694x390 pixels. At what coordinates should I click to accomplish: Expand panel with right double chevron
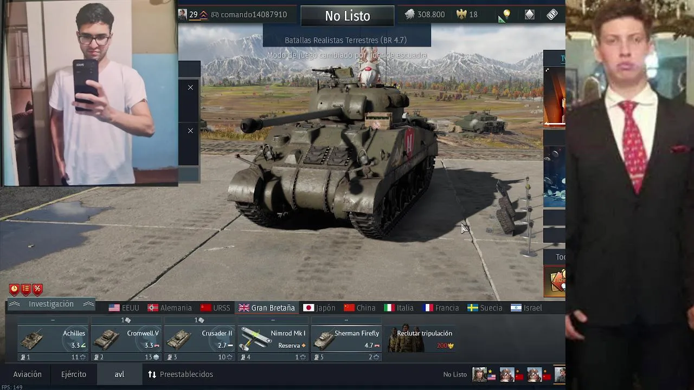click(88, 304)
